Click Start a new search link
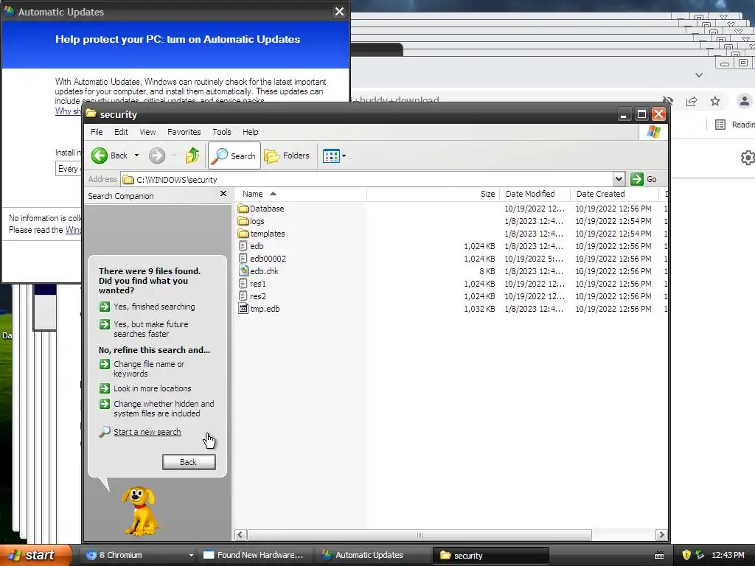Viewport: 755px width, 566px height. point(147,432)
